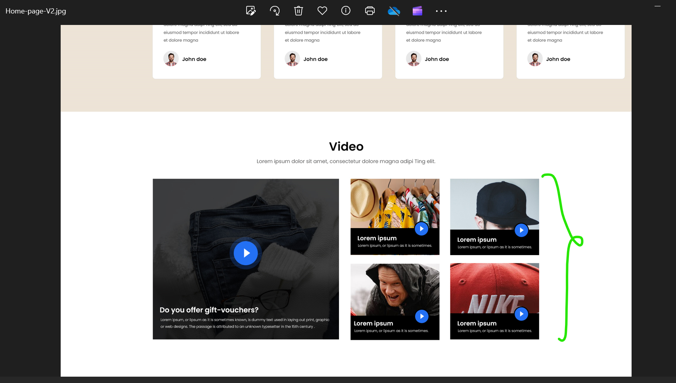Click "Lorem ipsum" title under the straw hat
Viewport: 676px width, 383px height.
(377, 238)
